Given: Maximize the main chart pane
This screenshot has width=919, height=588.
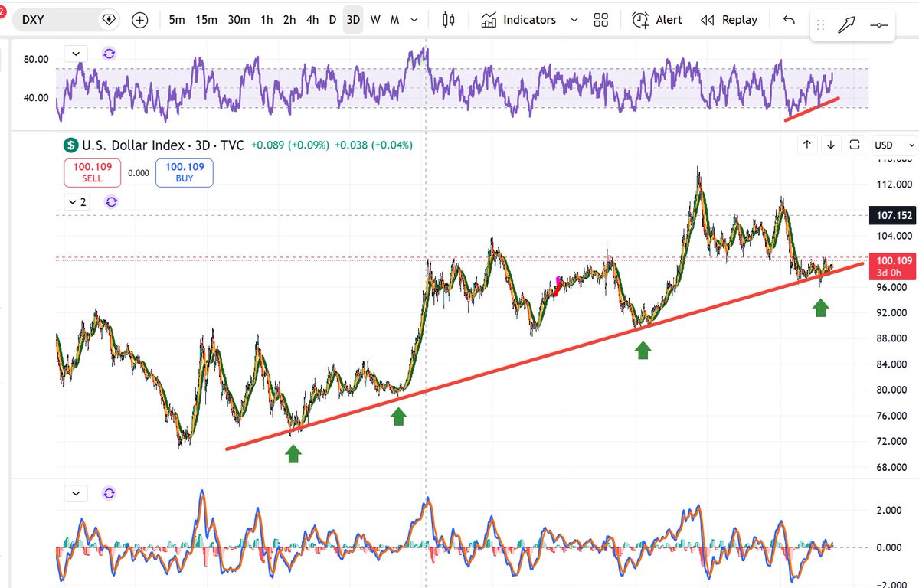Looking at the screenshot, I should 855,144.
